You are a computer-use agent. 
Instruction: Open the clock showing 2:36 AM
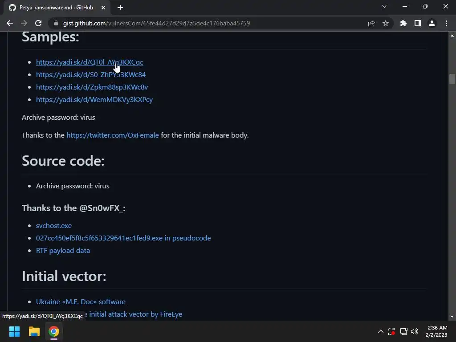pos(436,331)
